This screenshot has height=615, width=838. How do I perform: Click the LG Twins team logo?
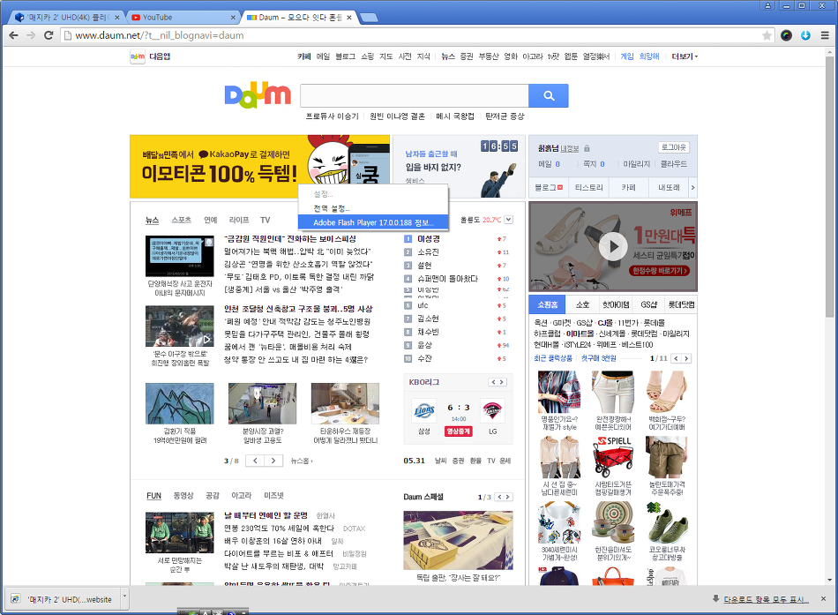(x=492, y=411)
